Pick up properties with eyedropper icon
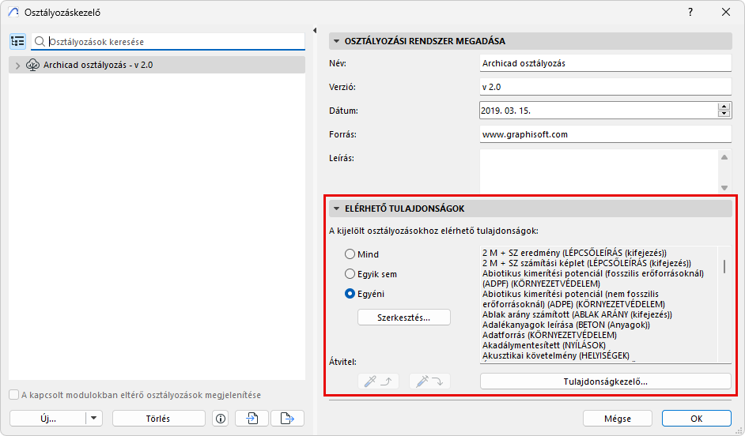 (378, 381)
